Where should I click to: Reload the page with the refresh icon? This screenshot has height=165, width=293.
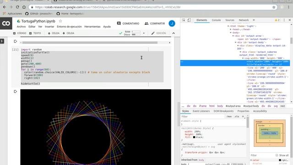coord(17,7)
